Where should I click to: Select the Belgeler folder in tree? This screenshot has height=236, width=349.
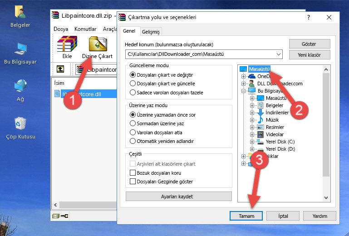pos(275,105)
